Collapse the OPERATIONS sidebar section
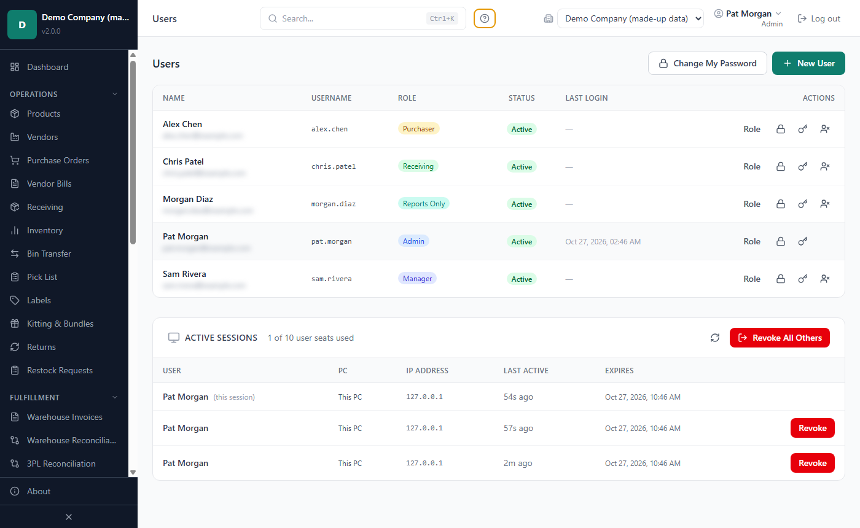860x528 pixels. coord(64,94)
